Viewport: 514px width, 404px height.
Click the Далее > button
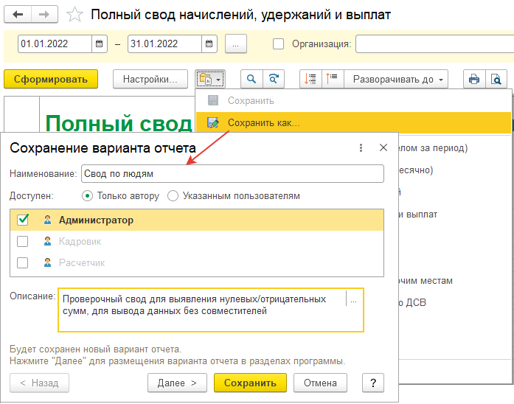pos(177,383)
